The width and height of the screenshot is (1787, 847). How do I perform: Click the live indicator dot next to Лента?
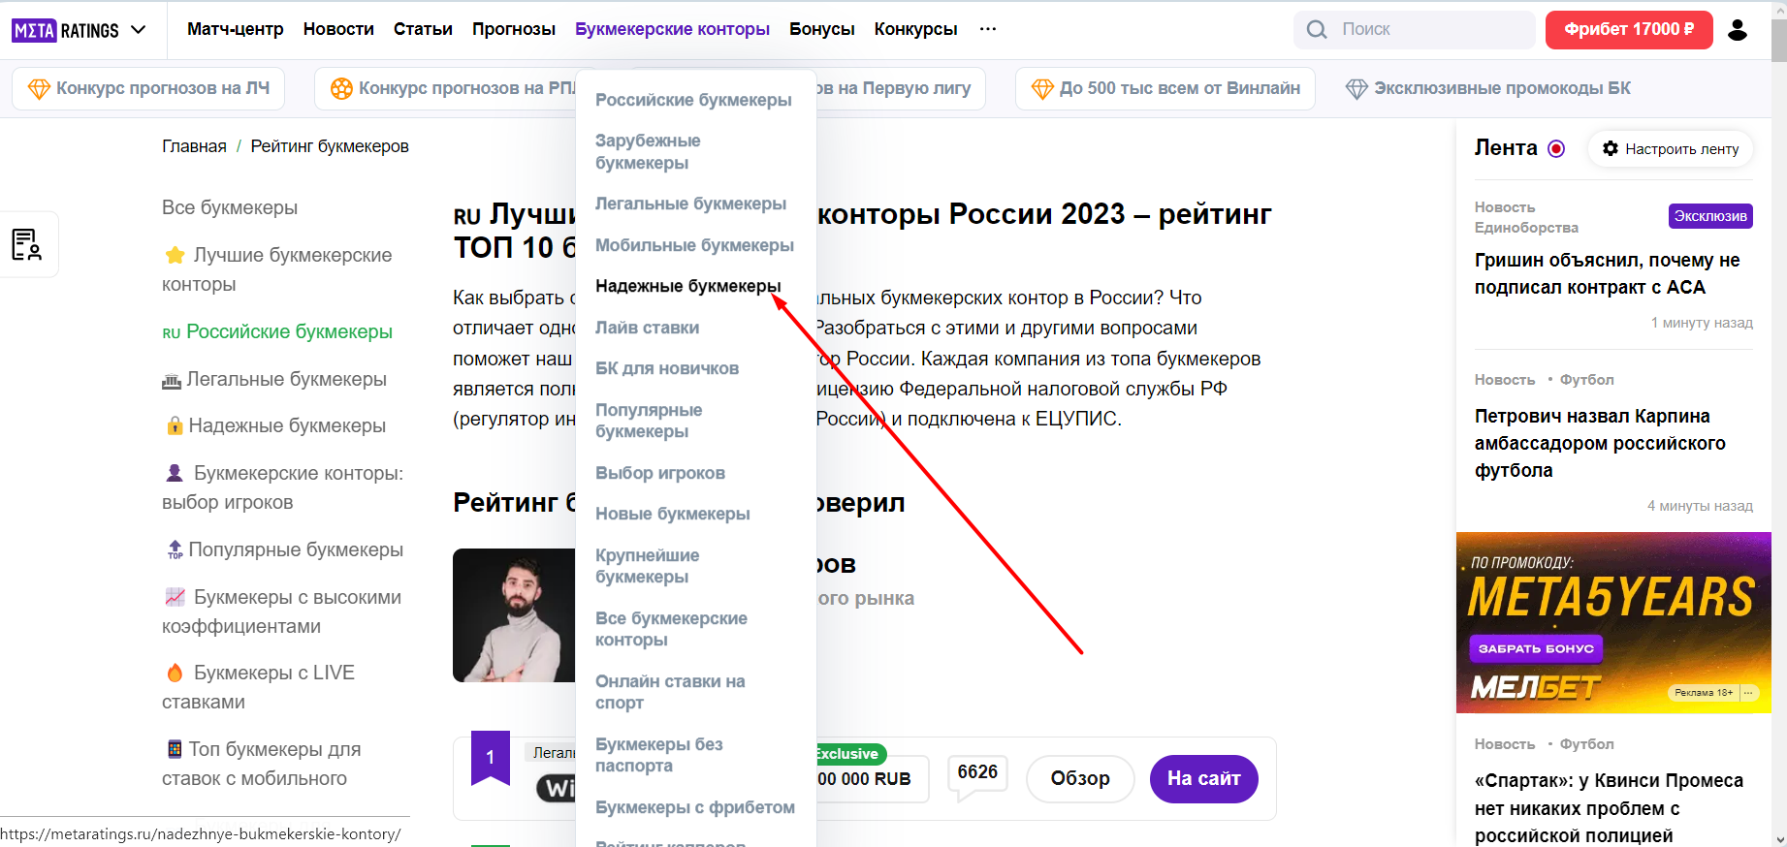pyautogui.click(x=1556, y=148)
